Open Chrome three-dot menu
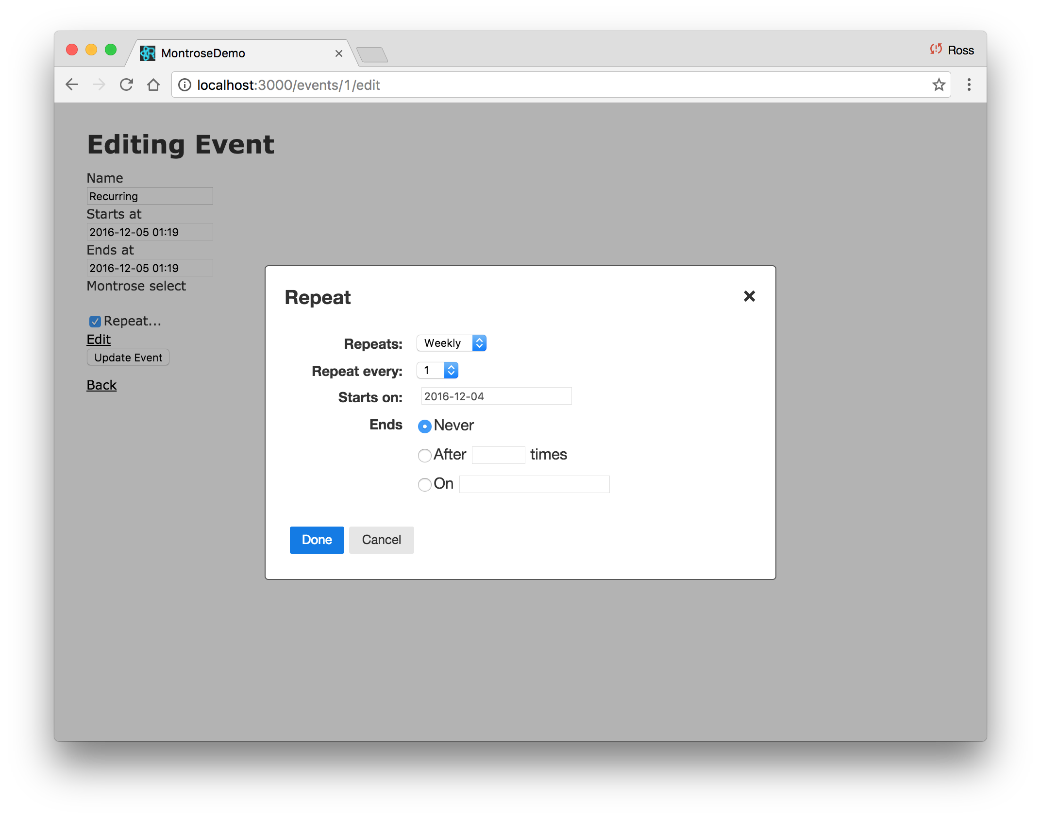The height and width of the screenshot is (819, 1041). point(969,85)
